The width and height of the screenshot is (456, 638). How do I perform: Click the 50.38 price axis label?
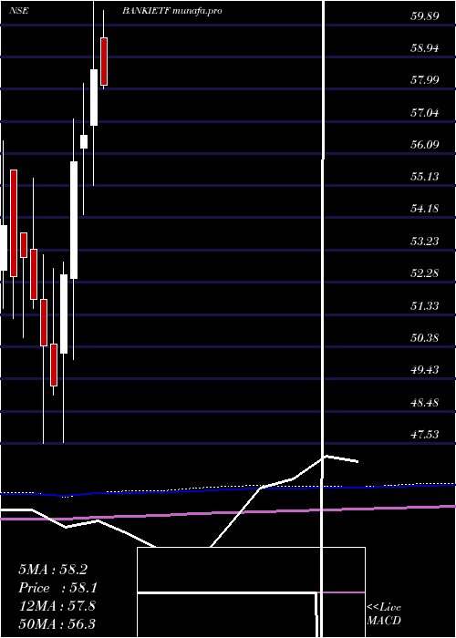(x=424, y=338)
